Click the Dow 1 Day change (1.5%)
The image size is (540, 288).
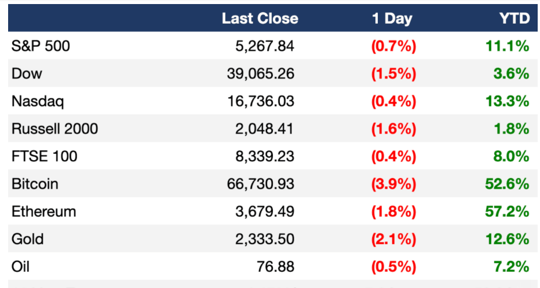click(x=393, y=74)
